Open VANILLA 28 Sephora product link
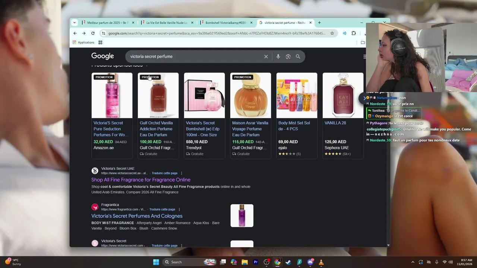477x268 pixels. click(335, 123)
